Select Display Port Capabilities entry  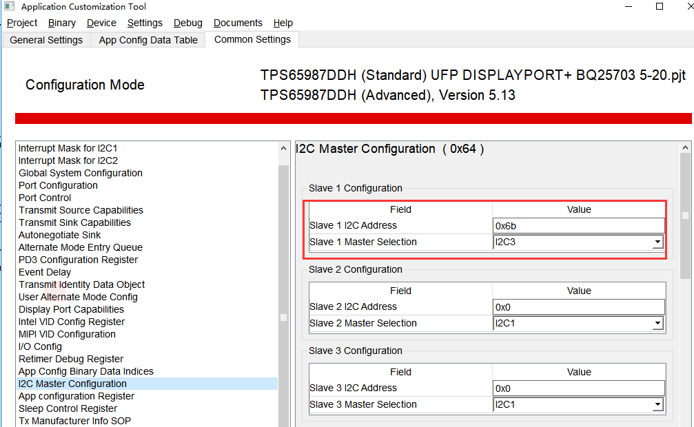point(147,309)
